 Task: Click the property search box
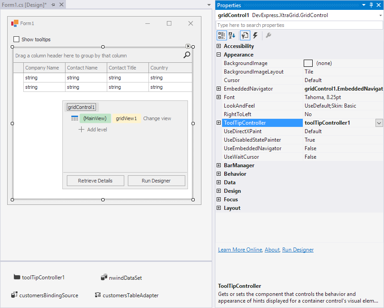point(299,25)
